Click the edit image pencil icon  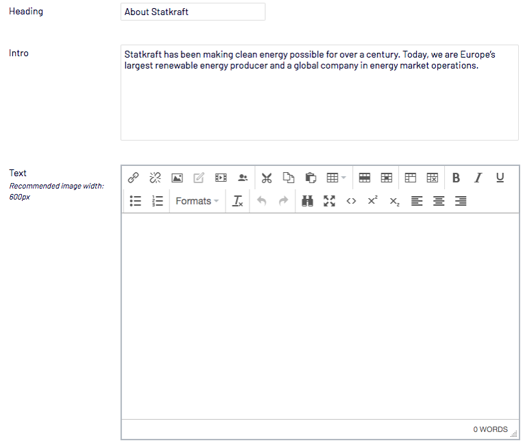tap(199, 178)
